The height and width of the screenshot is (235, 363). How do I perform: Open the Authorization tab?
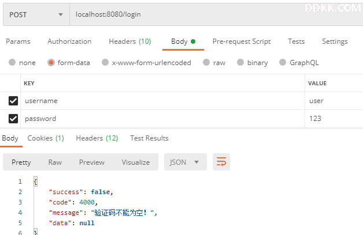click(69, 41)
